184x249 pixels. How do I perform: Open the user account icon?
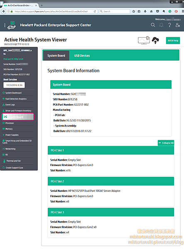178,25
